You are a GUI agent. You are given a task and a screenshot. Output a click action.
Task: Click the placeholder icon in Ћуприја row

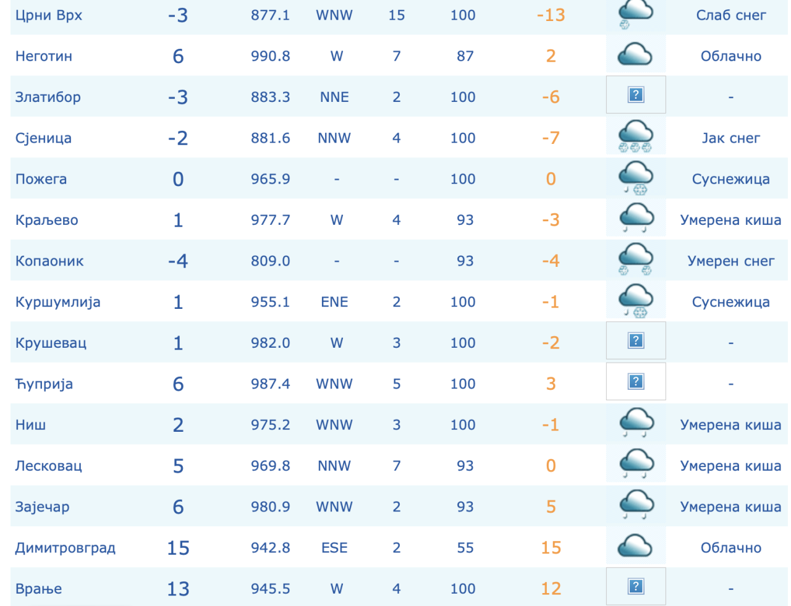[x=635, y=382]
